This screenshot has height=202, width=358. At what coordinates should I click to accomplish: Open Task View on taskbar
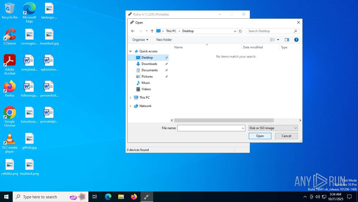[95, 197]
